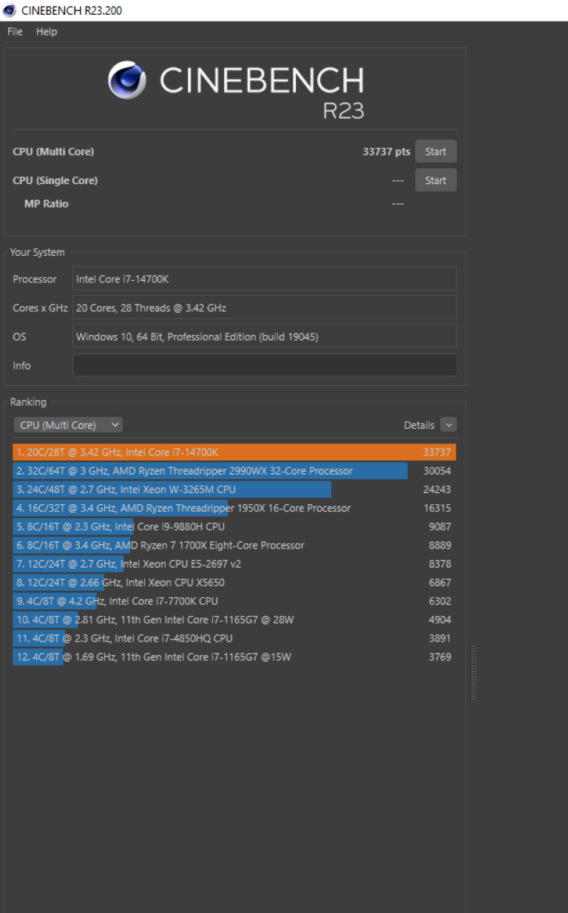Select the Xeon E5-2697 v2 ranking row

[x=234, y=563]
